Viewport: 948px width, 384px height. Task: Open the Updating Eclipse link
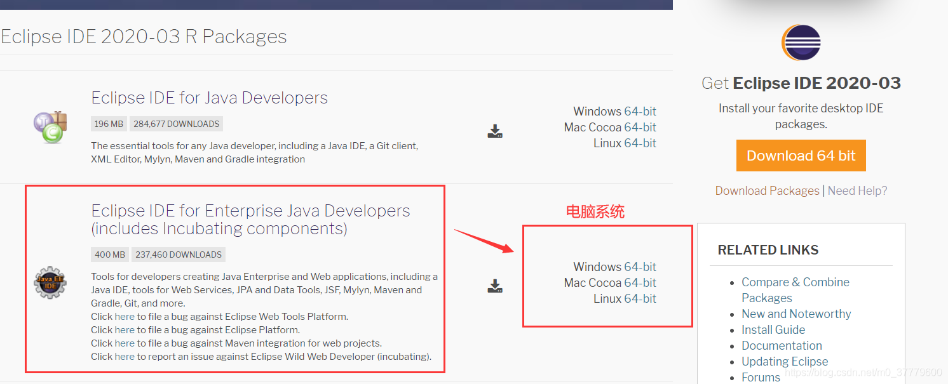click(785, 361)
